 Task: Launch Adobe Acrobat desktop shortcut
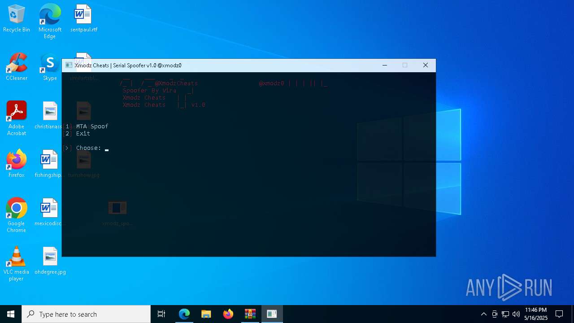tap(17, 118)
